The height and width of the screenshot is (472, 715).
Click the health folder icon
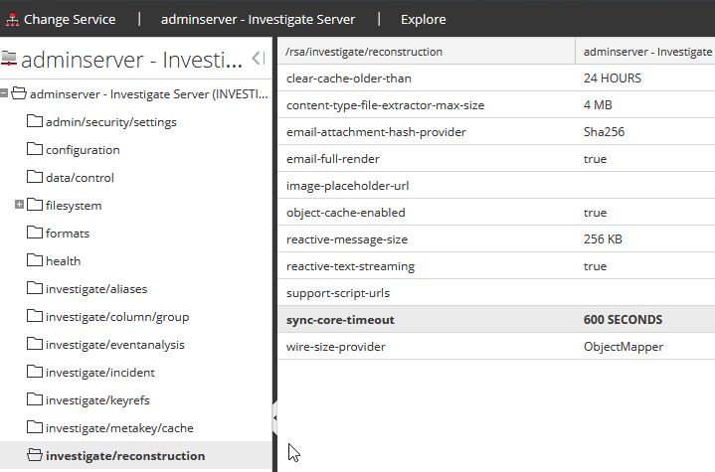click(x=35, y=261)
